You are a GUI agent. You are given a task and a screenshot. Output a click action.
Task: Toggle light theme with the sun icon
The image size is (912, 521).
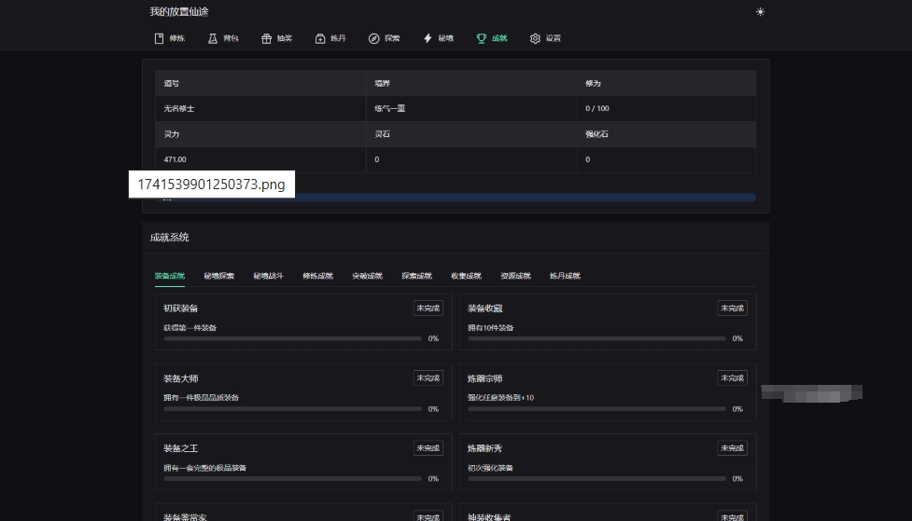point(760,11)
